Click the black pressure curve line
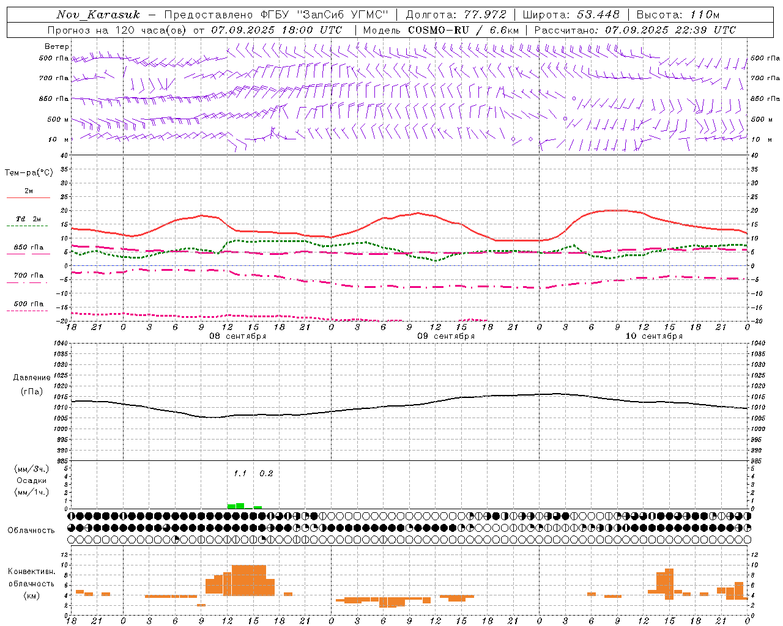 pos(410,405)
